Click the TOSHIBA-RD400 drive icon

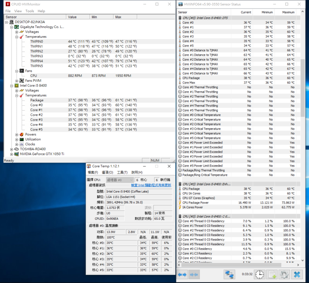pos(17,149)
